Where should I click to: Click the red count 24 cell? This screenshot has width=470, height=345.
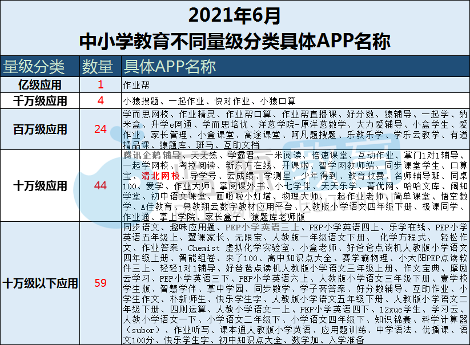pyautogui.click(x=101, y=129)
